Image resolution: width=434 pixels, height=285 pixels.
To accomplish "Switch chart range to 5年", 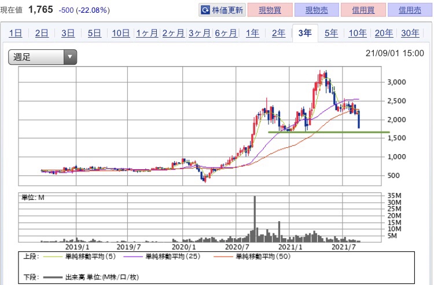I will (331, 33).
